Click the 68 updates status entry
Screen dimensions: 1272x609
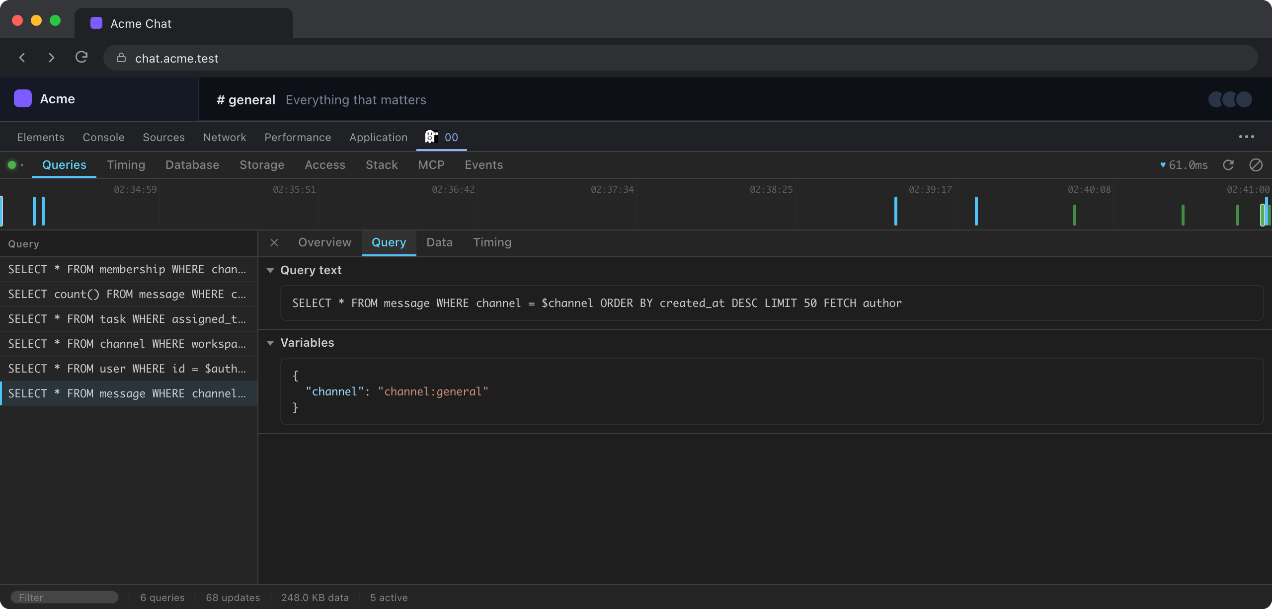click(x=233, y=597)
